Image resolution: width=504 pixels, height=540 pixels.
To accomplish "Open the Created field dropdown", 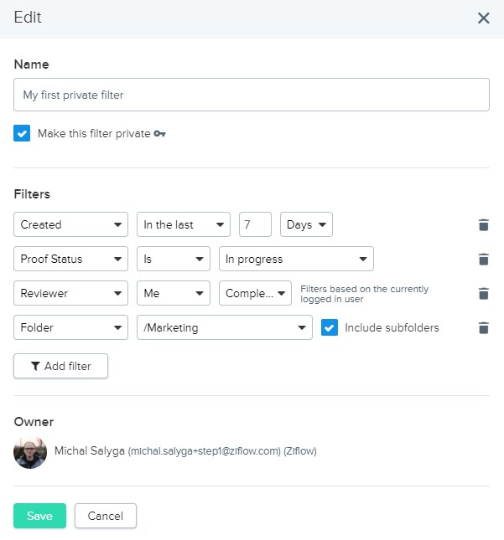I will [71, 224].
